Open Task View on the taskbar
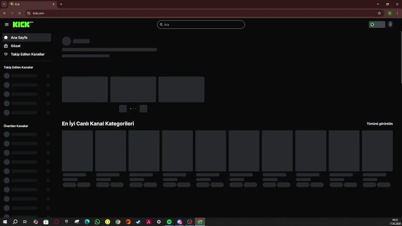 point(25,222)
